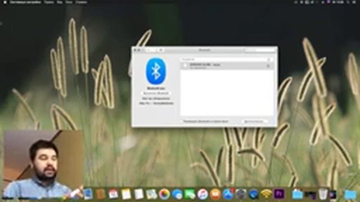This screenshot has width=360, height=202.
Task: Open the Trash in the Dock
Action: tap(323, 194)
